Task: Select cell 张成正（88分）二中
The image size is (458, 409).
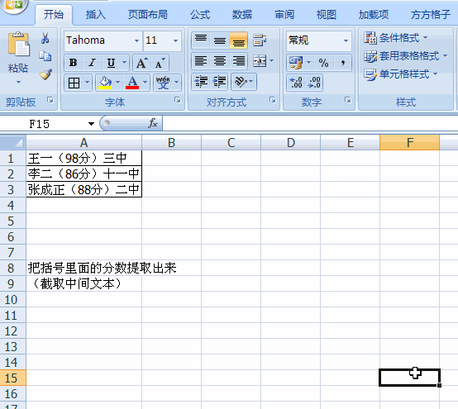Action: pyautogui.click(x=84, y=190)
